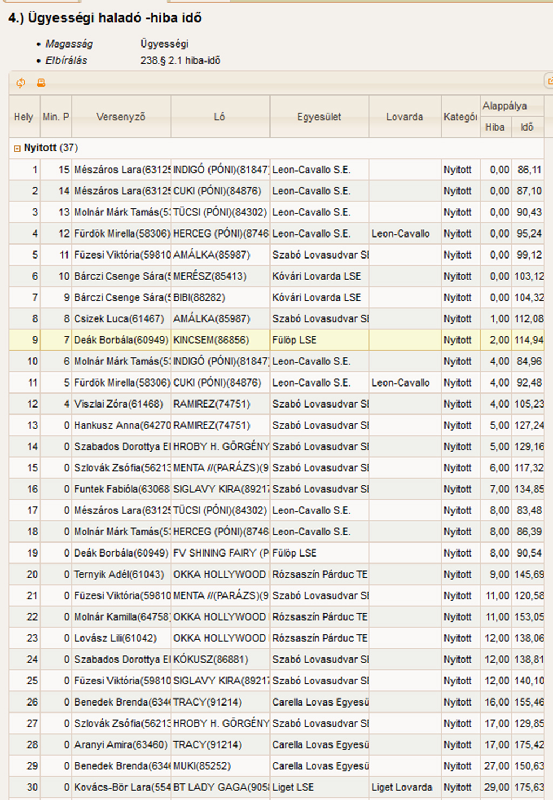553x800 pixels.
Task: Click the Kategória column header
Action: pyautogui.click(x=460, y=117)
